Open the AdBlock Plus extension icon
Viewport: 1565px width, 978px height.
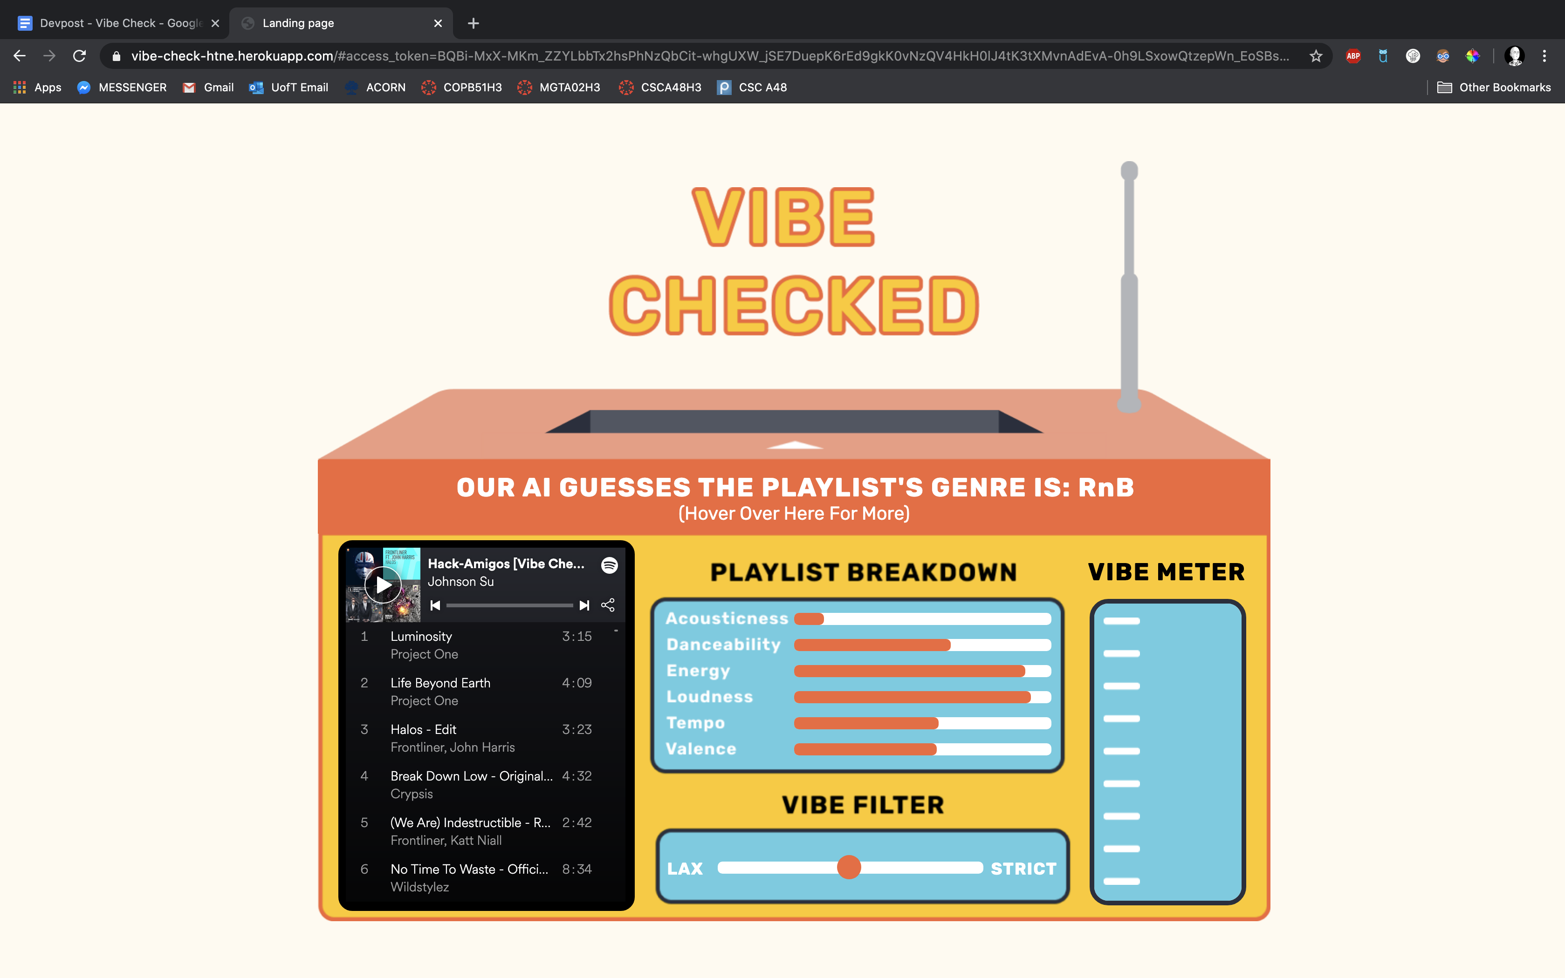1352,56
